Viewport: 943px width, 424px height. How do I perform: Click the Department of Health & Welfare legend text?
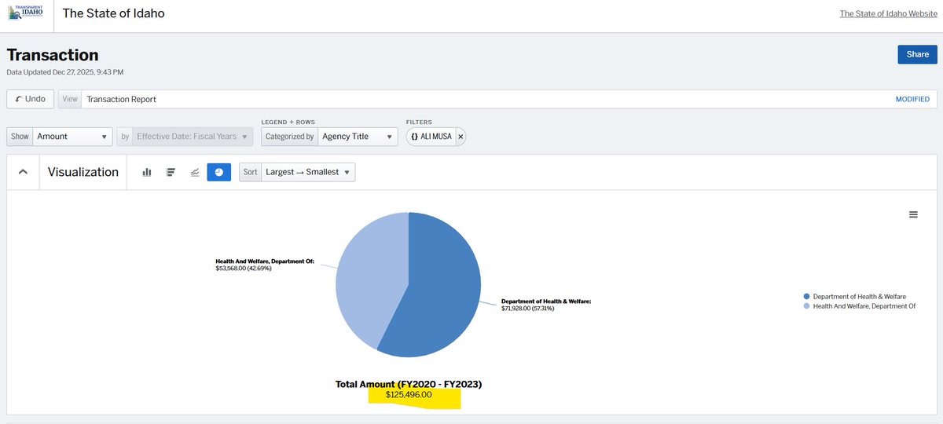(x=860, y=297)
